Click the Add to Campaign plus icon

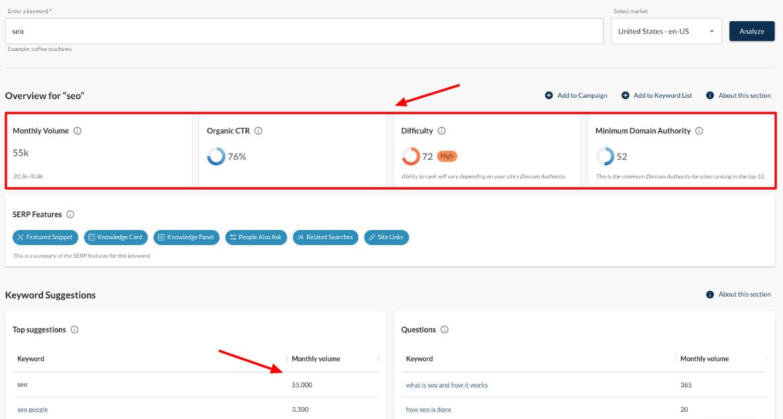coord(549,96)
